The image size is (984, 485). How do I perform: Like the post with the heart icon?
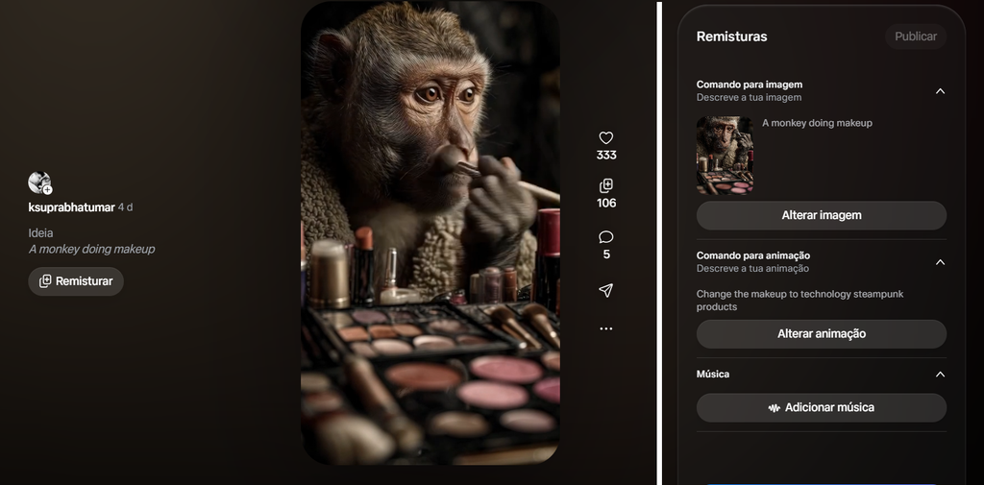[605, 138]
